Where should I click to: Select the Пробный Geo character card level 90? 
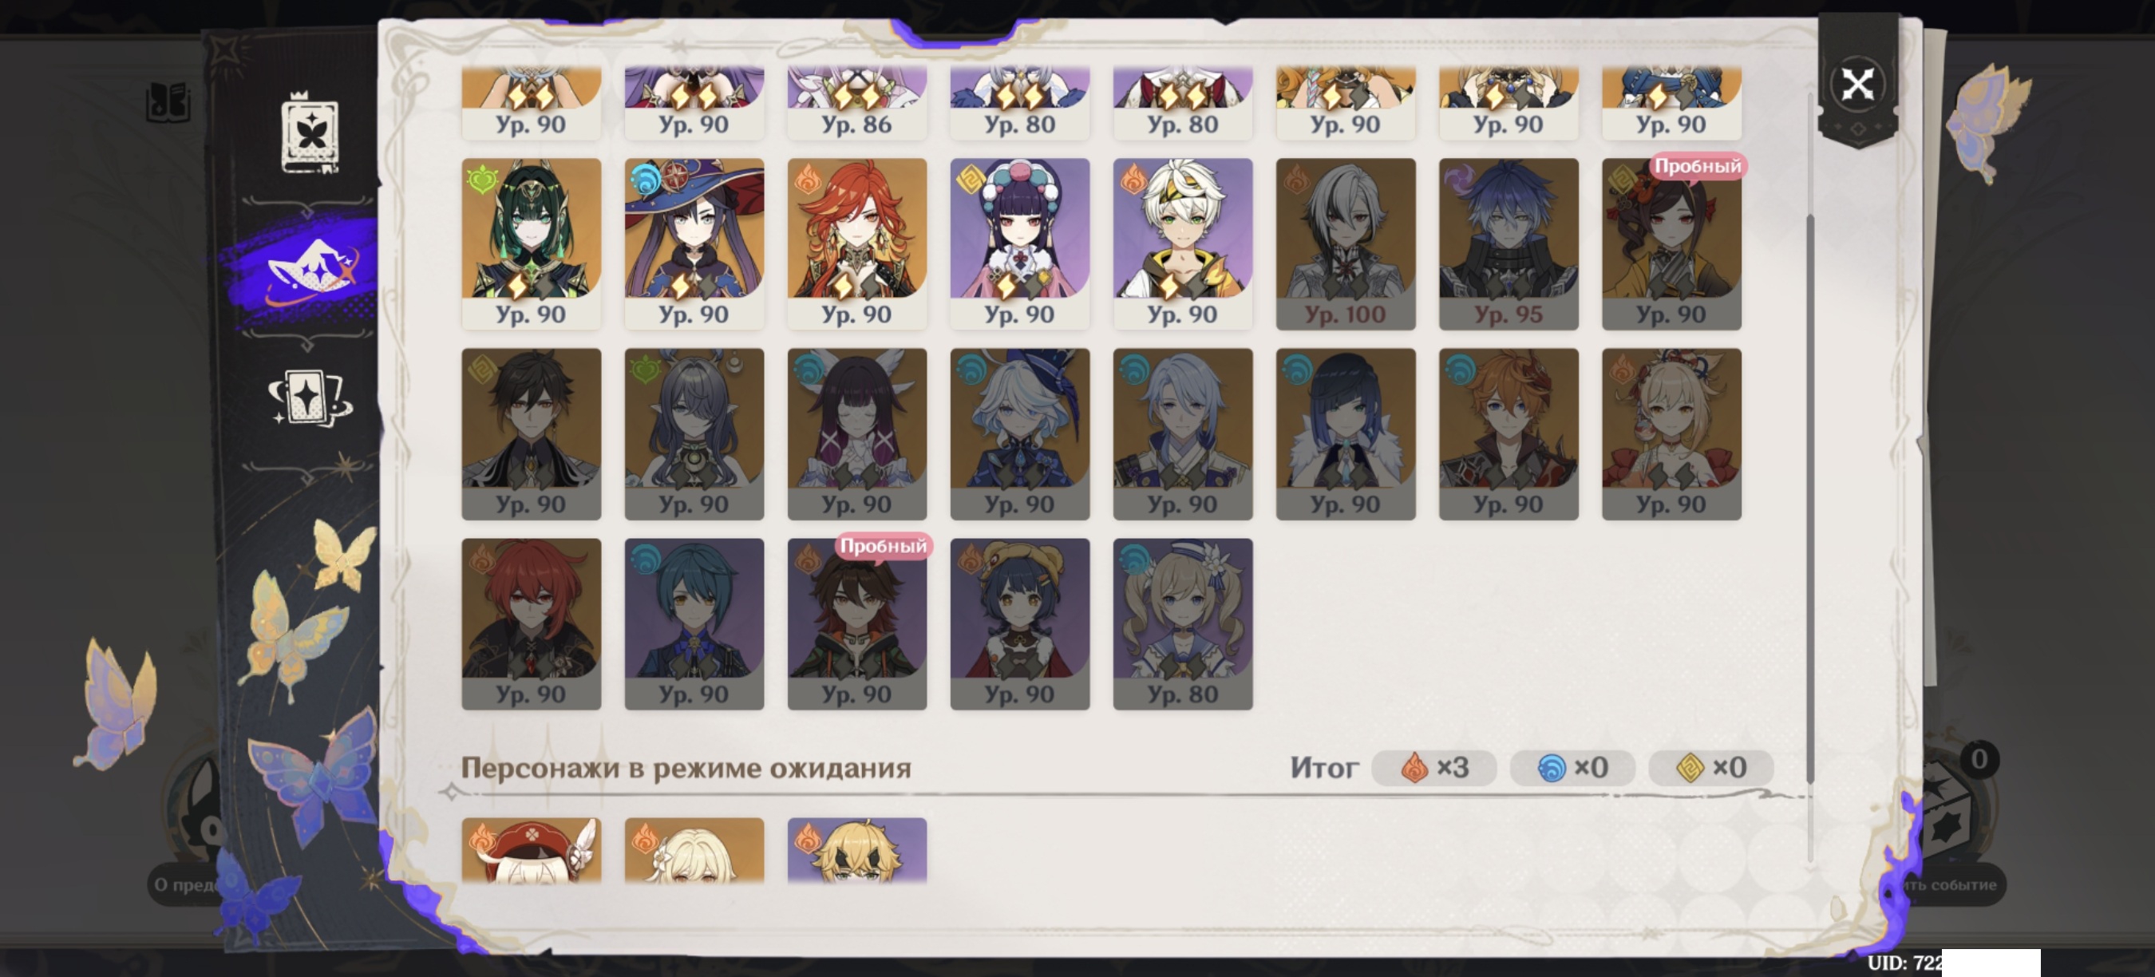(1671, 243)
